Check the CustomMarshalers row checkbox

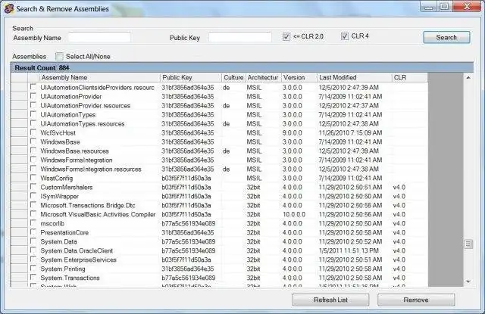pyautogui.click(x=33, y=187)
